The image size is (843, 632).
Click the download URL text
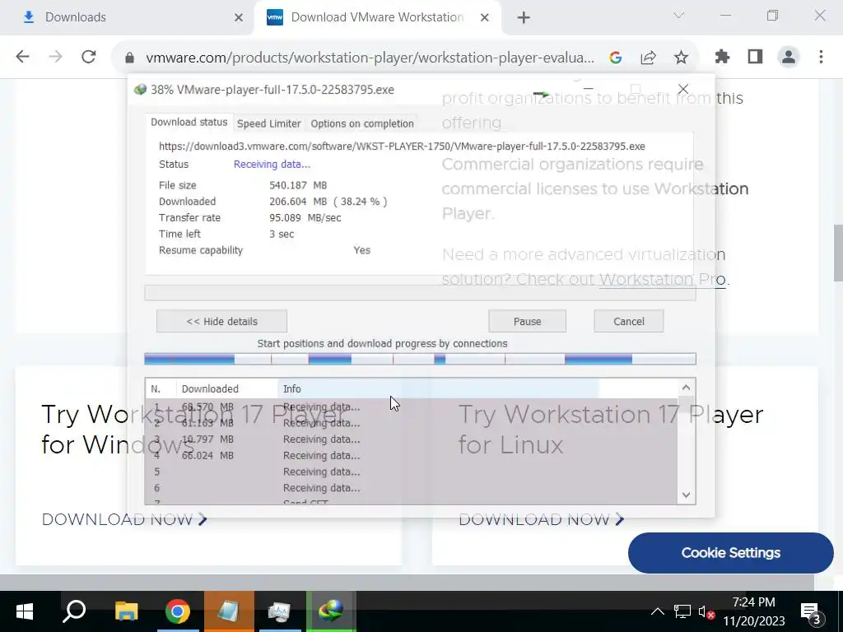coord(402,146)
